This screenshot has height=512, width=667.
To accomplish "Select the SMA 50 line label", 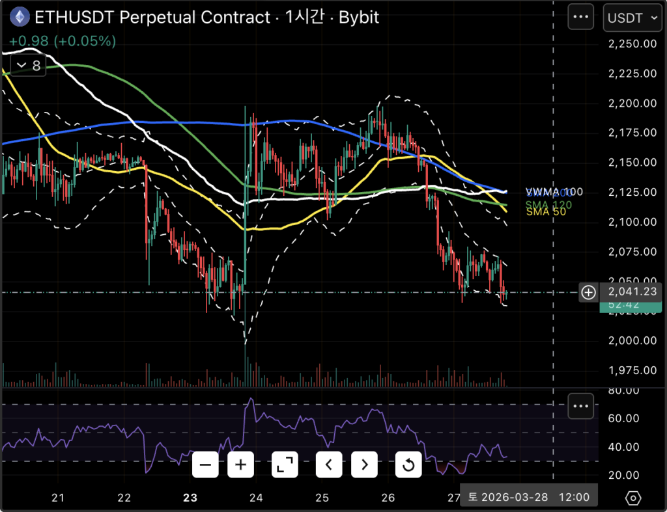I will click(x=545, y=211).
